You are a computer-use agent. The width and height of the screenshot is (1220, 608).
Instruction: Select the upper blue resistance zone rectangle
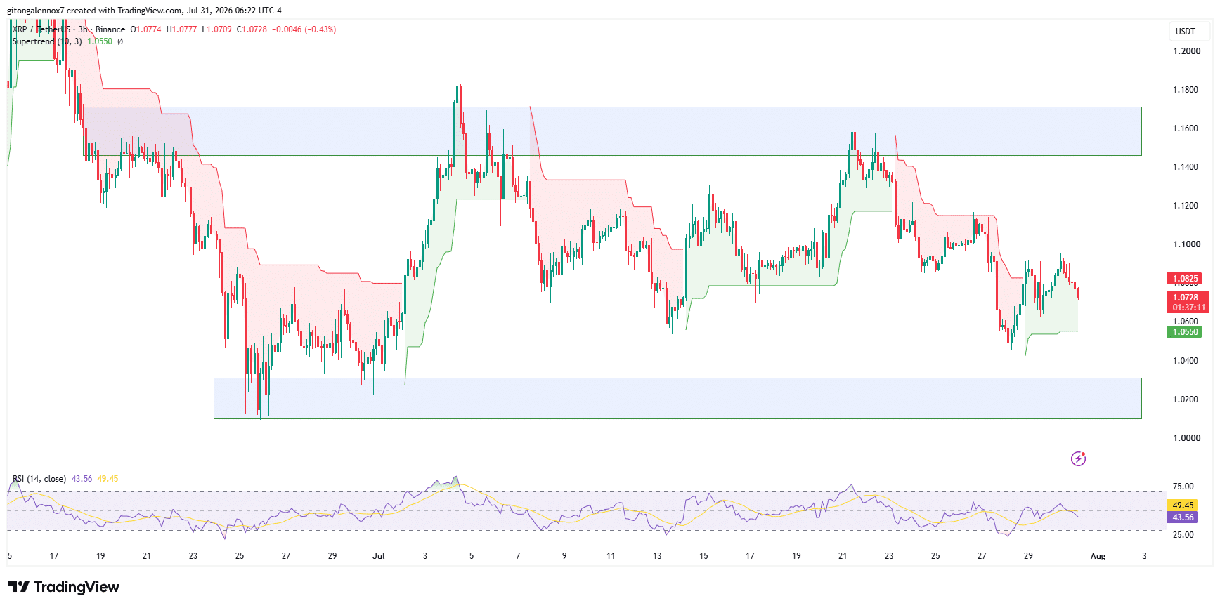612,131
